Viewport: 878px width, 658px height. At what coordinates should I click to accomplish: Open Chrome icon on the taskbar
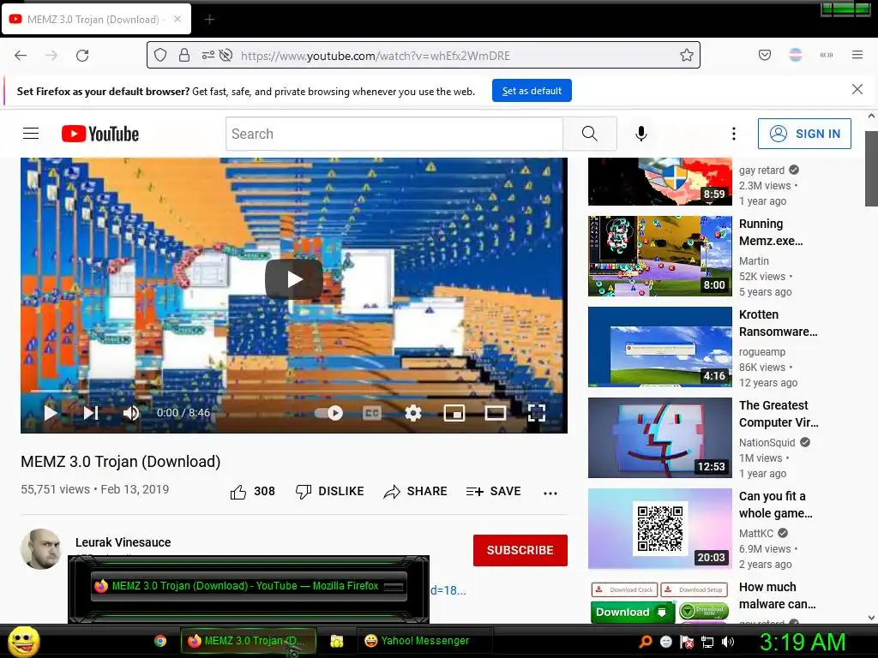pos(160,641)
